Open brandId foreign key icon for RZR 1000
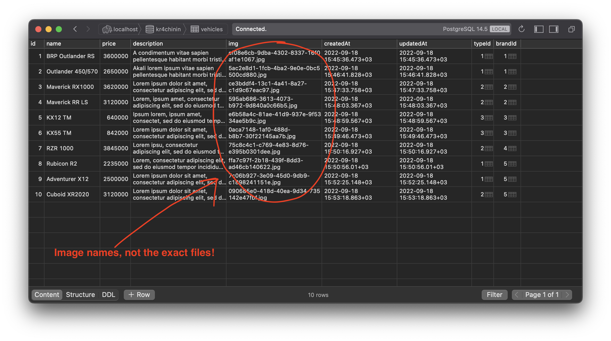Viewport: 611px width, 341px height. (512, 148)
